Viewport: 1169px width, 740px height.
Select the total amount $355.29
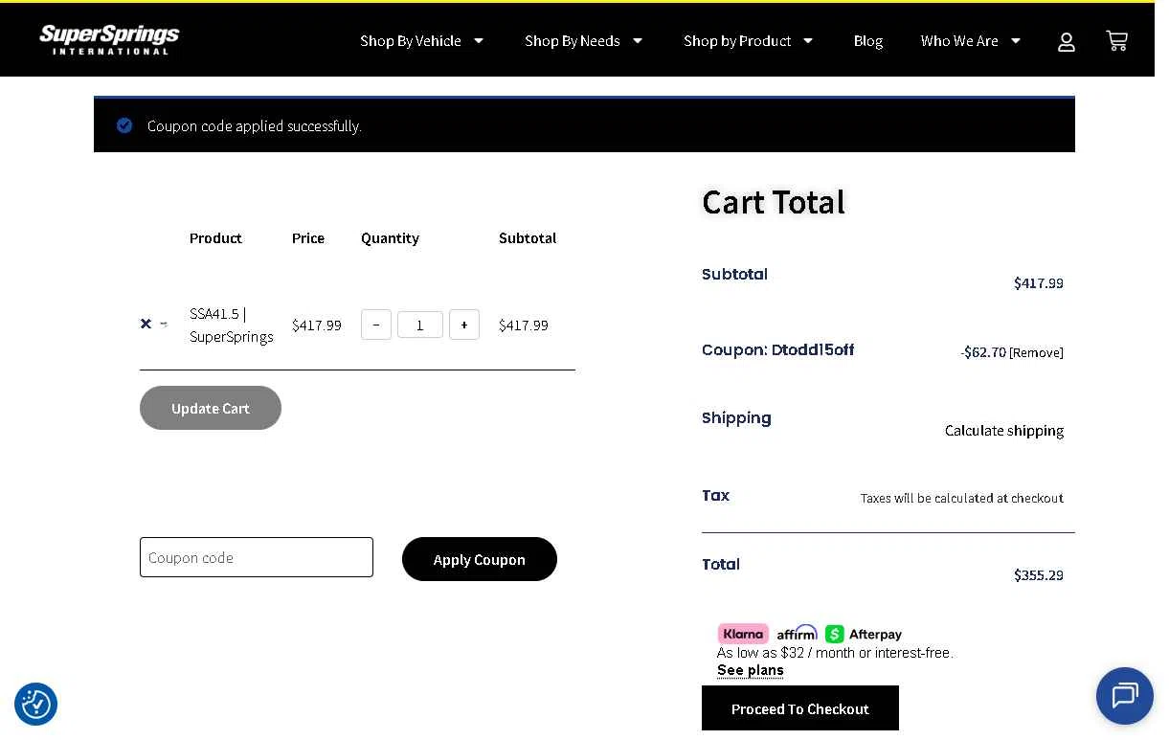1039,575
